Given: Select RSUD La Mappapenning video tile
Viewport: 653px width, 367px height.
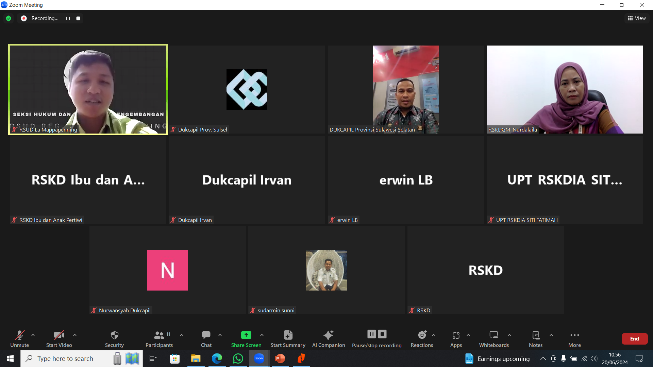Looking at the screenshot, I should tap(88, 89).
